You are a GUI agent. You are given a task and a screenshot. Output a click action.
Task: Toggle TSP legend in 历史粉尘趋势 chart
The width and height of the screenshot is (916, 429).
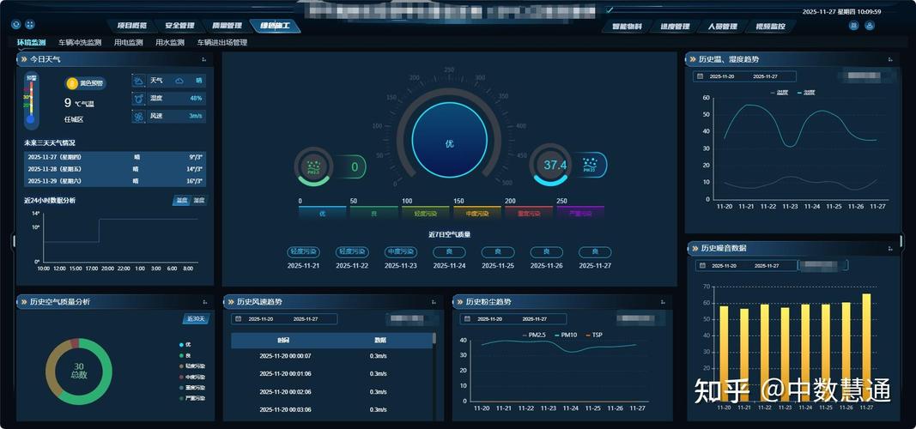click(593, 335)
